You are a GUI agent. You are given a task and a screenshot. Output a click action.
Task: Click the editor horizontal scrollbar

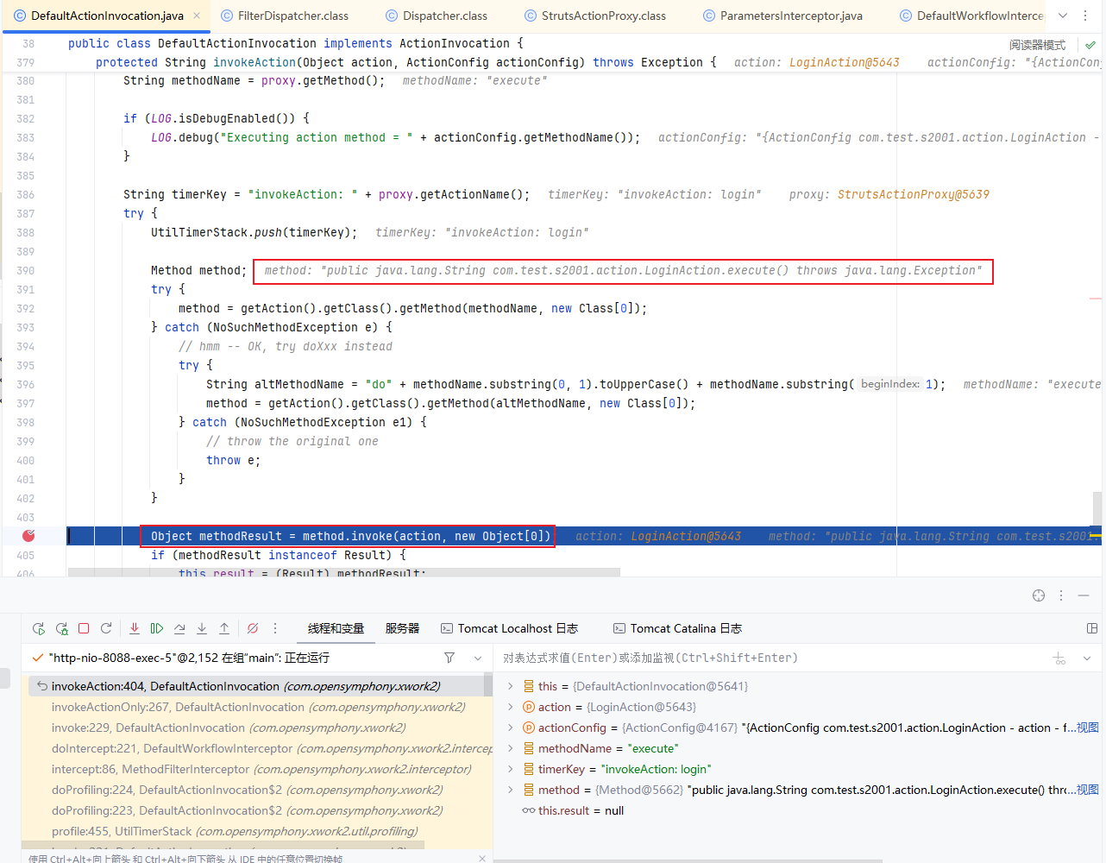tap(343, 571)
